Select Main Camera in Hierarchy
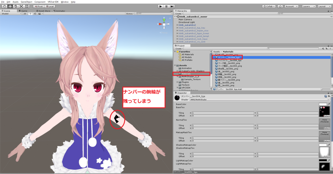The height and width of the screenshot is (174, 333). (x=185, y=19)
